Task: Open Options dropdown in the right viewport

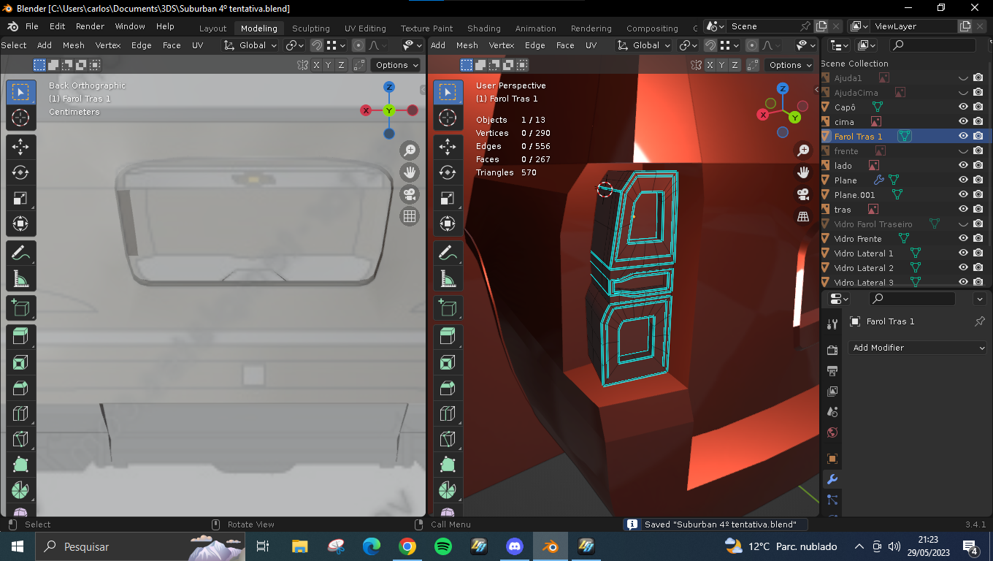Action: coord(791,65)
